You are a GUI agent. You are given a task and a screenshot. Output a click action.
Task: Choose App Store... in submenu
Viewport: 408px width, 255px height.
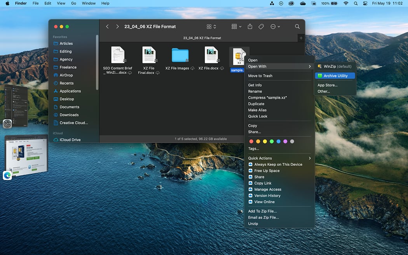tap(335, 85)
